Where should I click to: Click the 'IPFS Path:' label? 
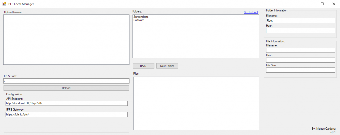[x=10, y=76]
